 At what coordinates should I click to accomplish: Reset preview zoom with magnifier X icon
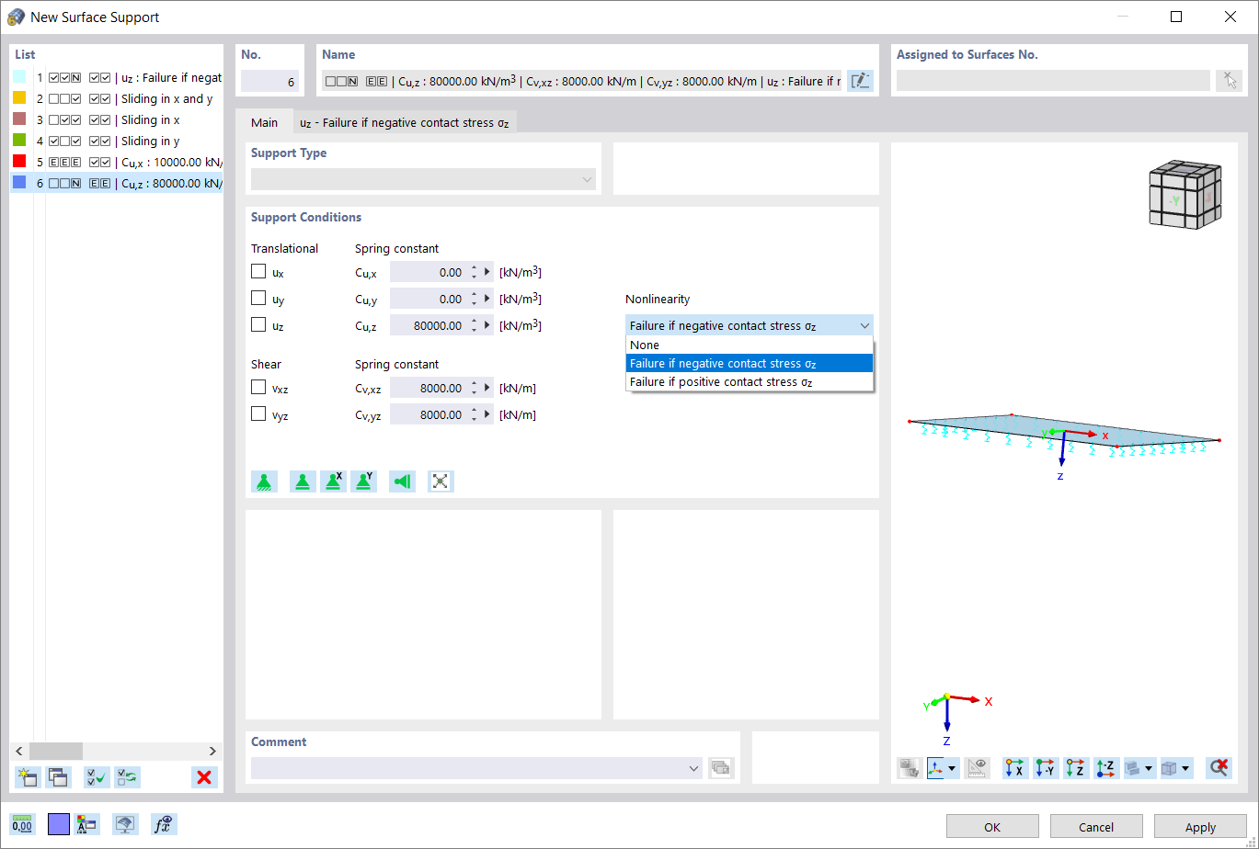pyautogui.click(x=1219, y=768)
